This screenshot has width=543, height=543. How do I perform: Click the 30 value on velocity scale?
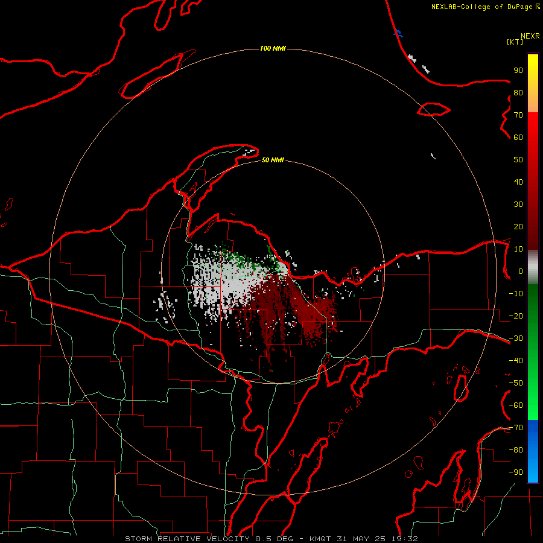pos(518,205)
